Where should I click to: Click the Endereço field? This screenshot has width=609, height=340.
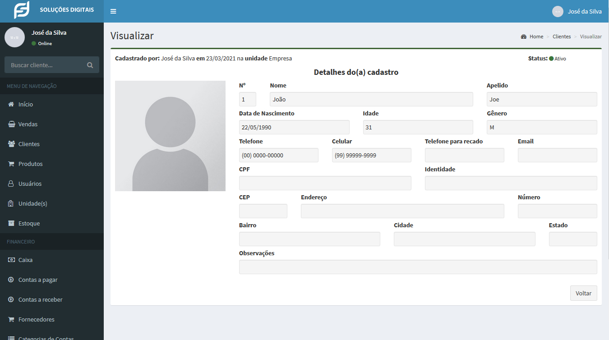(x=402, y=211)
